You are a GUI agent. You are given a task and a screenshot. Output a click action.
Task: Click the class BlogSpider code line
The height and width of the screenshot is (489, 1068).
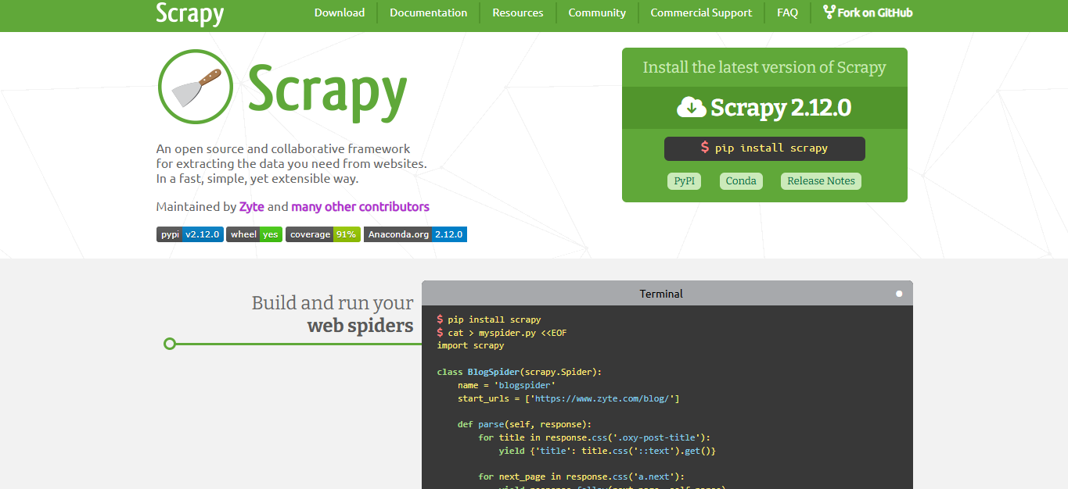(520, 372)
